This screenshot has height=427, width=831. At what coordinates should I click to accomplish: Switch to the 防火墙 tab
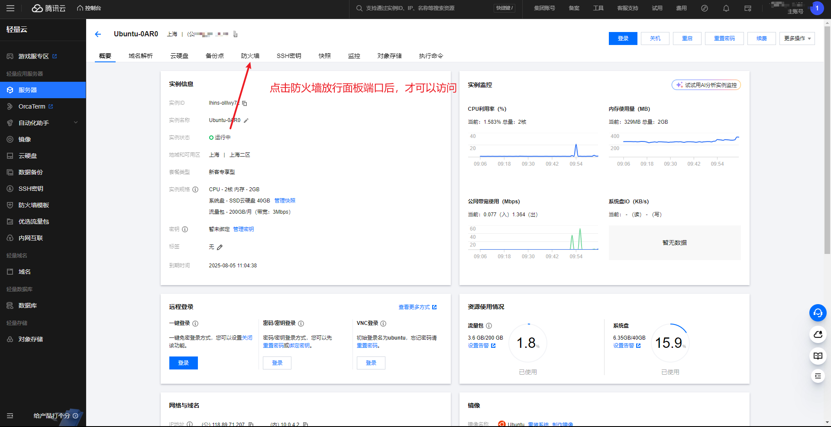pos(250,56)
